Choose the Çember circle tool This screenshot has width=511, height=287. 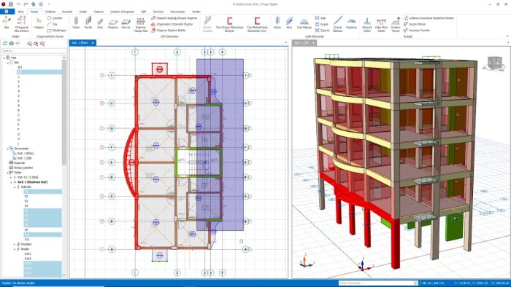click(55, 18)
